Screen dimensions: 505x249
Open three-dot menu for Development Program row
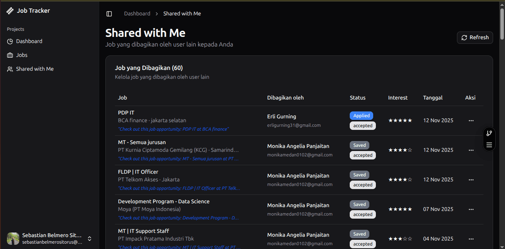471,209
